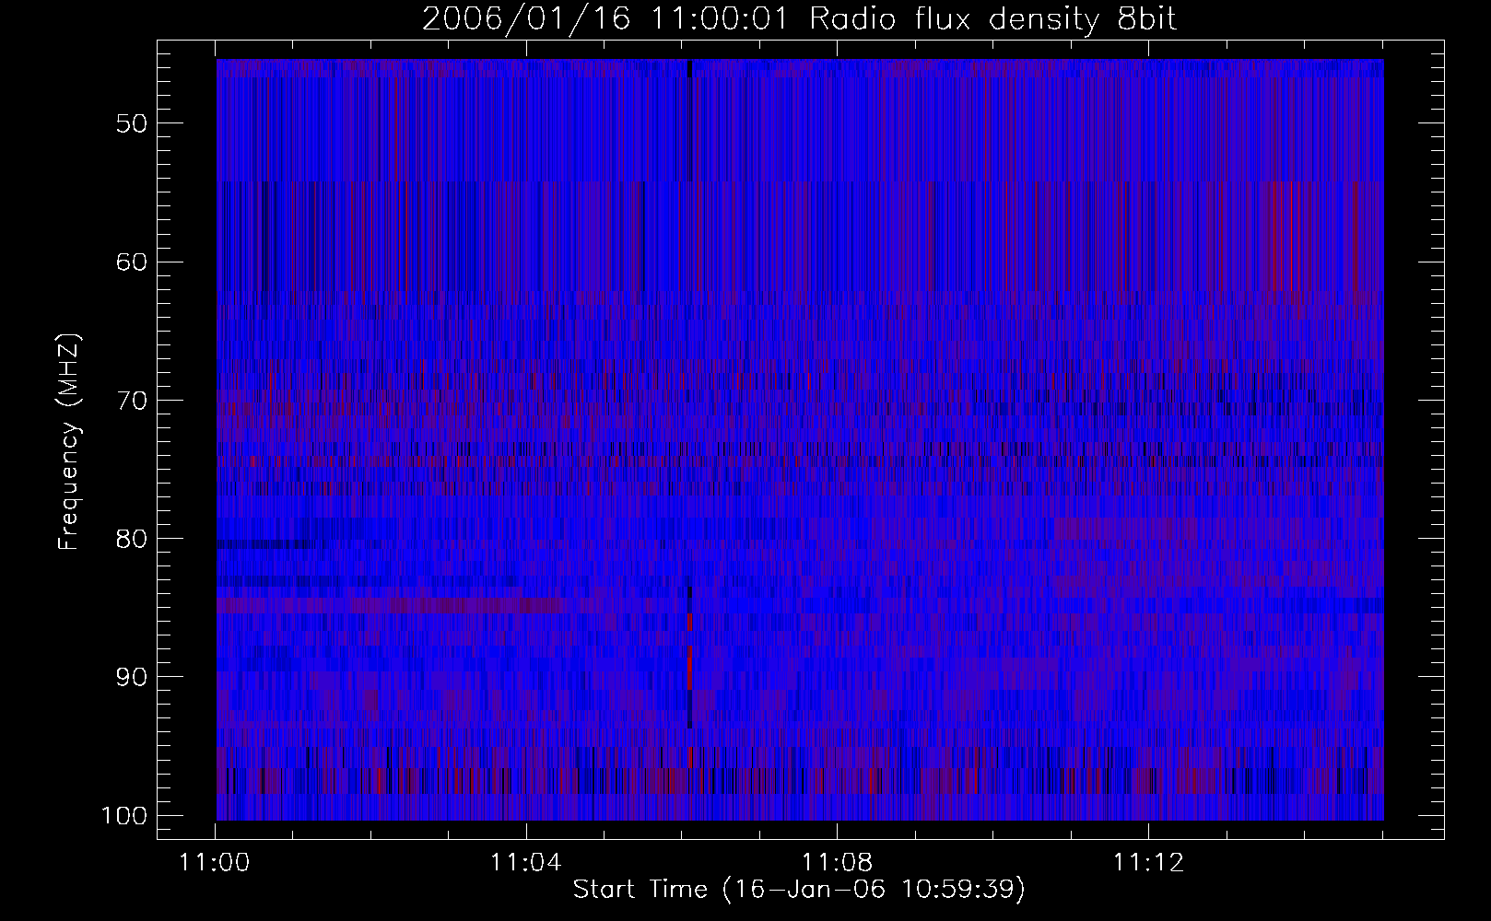
Task: Click the plot title '2006/01/16 11:00:01 Radio flux density 8bit'
Action: tap(800, 18)
